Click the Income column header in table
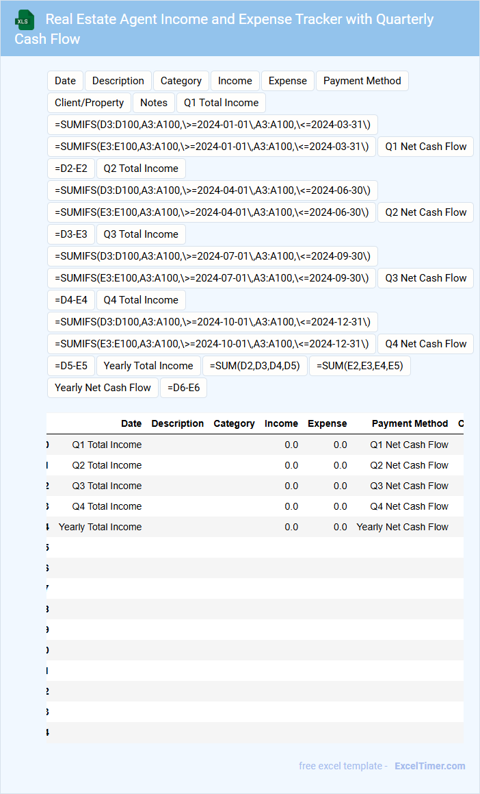This screenshot has height=794, width=480. (x=281, y=424)
